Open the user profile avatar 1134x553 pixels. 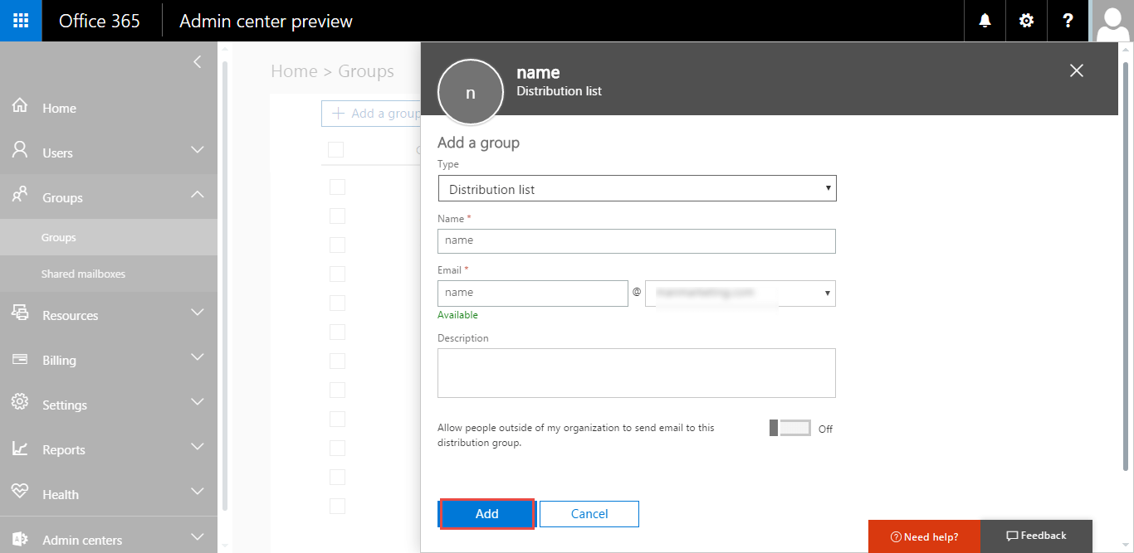(x=1112, y=21)
